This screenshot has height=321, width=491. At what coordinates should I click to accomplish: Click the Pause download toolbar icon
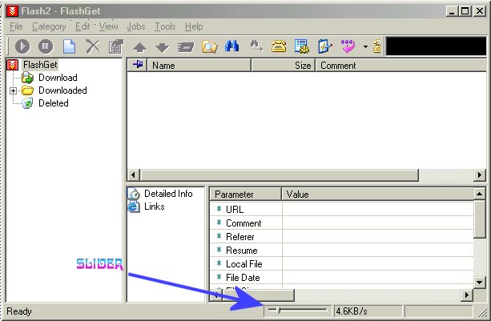(46, 46)
